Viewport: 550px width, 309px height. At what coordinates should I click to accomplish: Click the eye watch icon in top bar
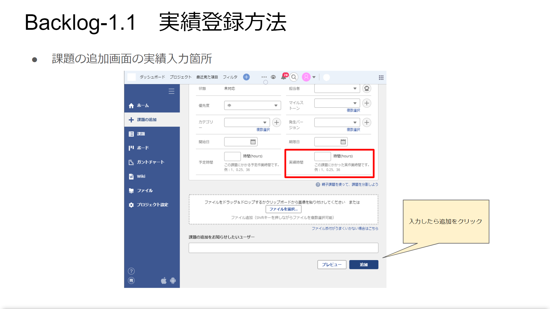coord(273,77)
